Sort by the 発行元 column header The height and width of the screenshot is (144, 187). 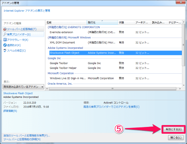tap(102, 23)
